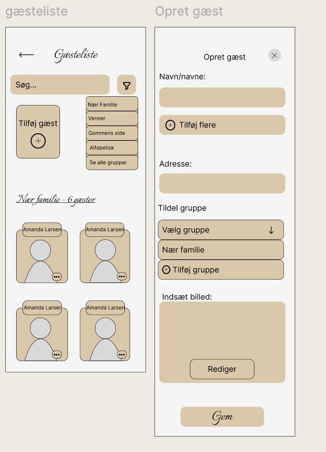326x452 pixels.
Task: Click the plus icon in Tilføj flere
Action: tap(170, 125)
